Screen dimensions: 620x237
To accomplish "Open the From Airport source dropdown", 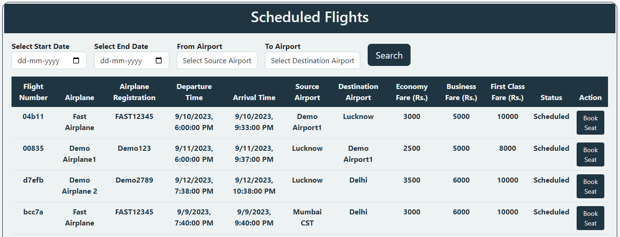I will coord(217,60).
